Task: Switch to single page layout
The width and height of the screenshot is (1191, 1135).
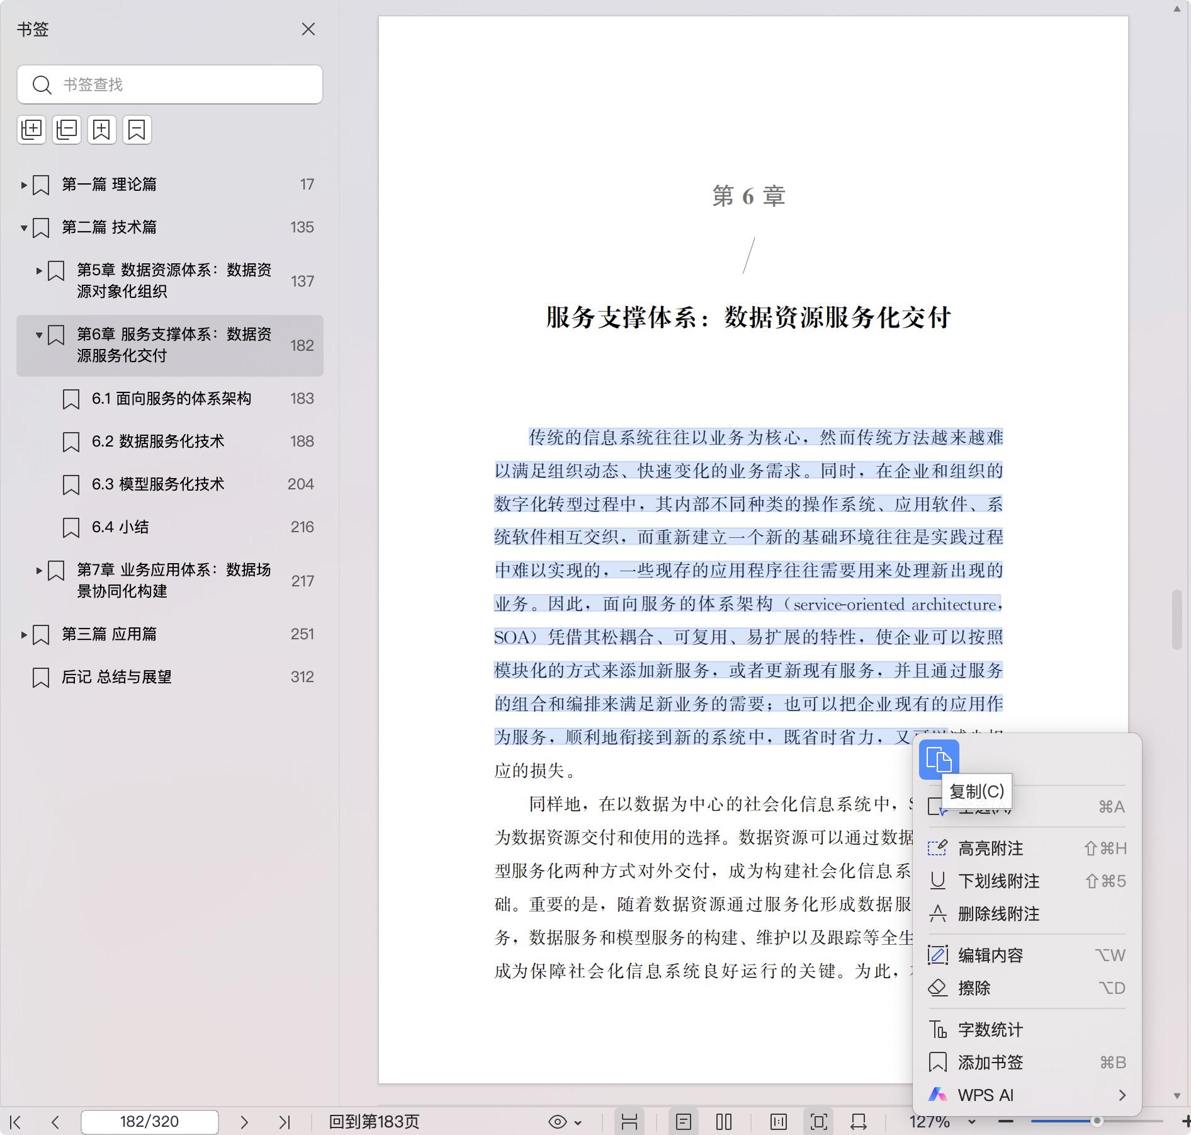Action: (684, 1122)
